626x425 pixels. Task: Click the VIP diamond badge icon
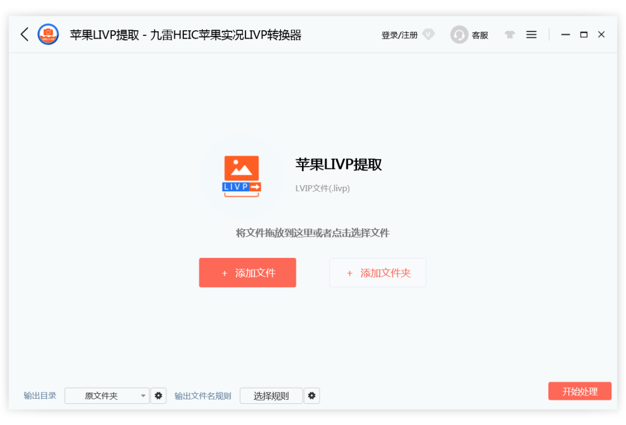(428, 34)
